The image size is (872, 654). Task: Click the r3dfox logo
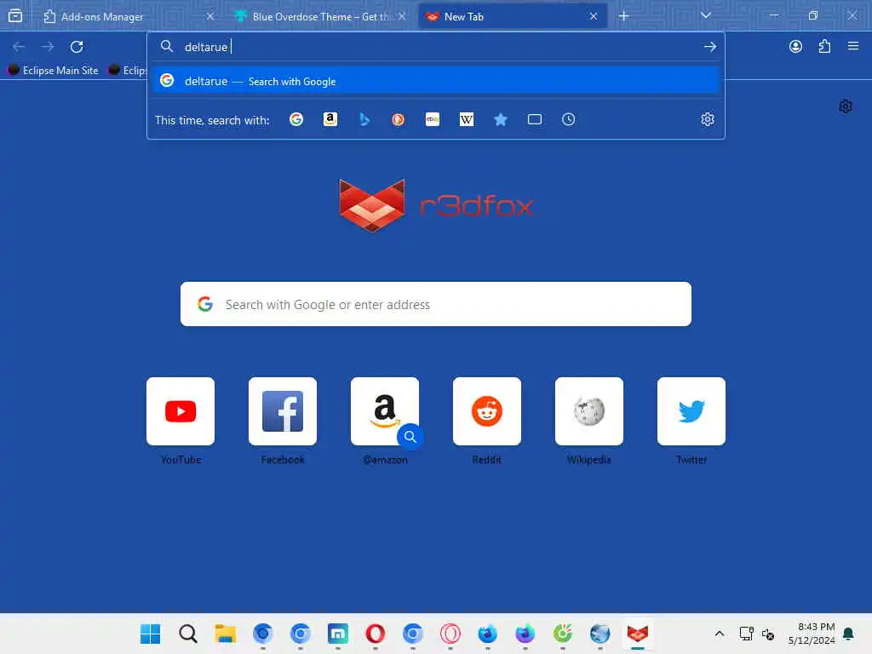436,205
